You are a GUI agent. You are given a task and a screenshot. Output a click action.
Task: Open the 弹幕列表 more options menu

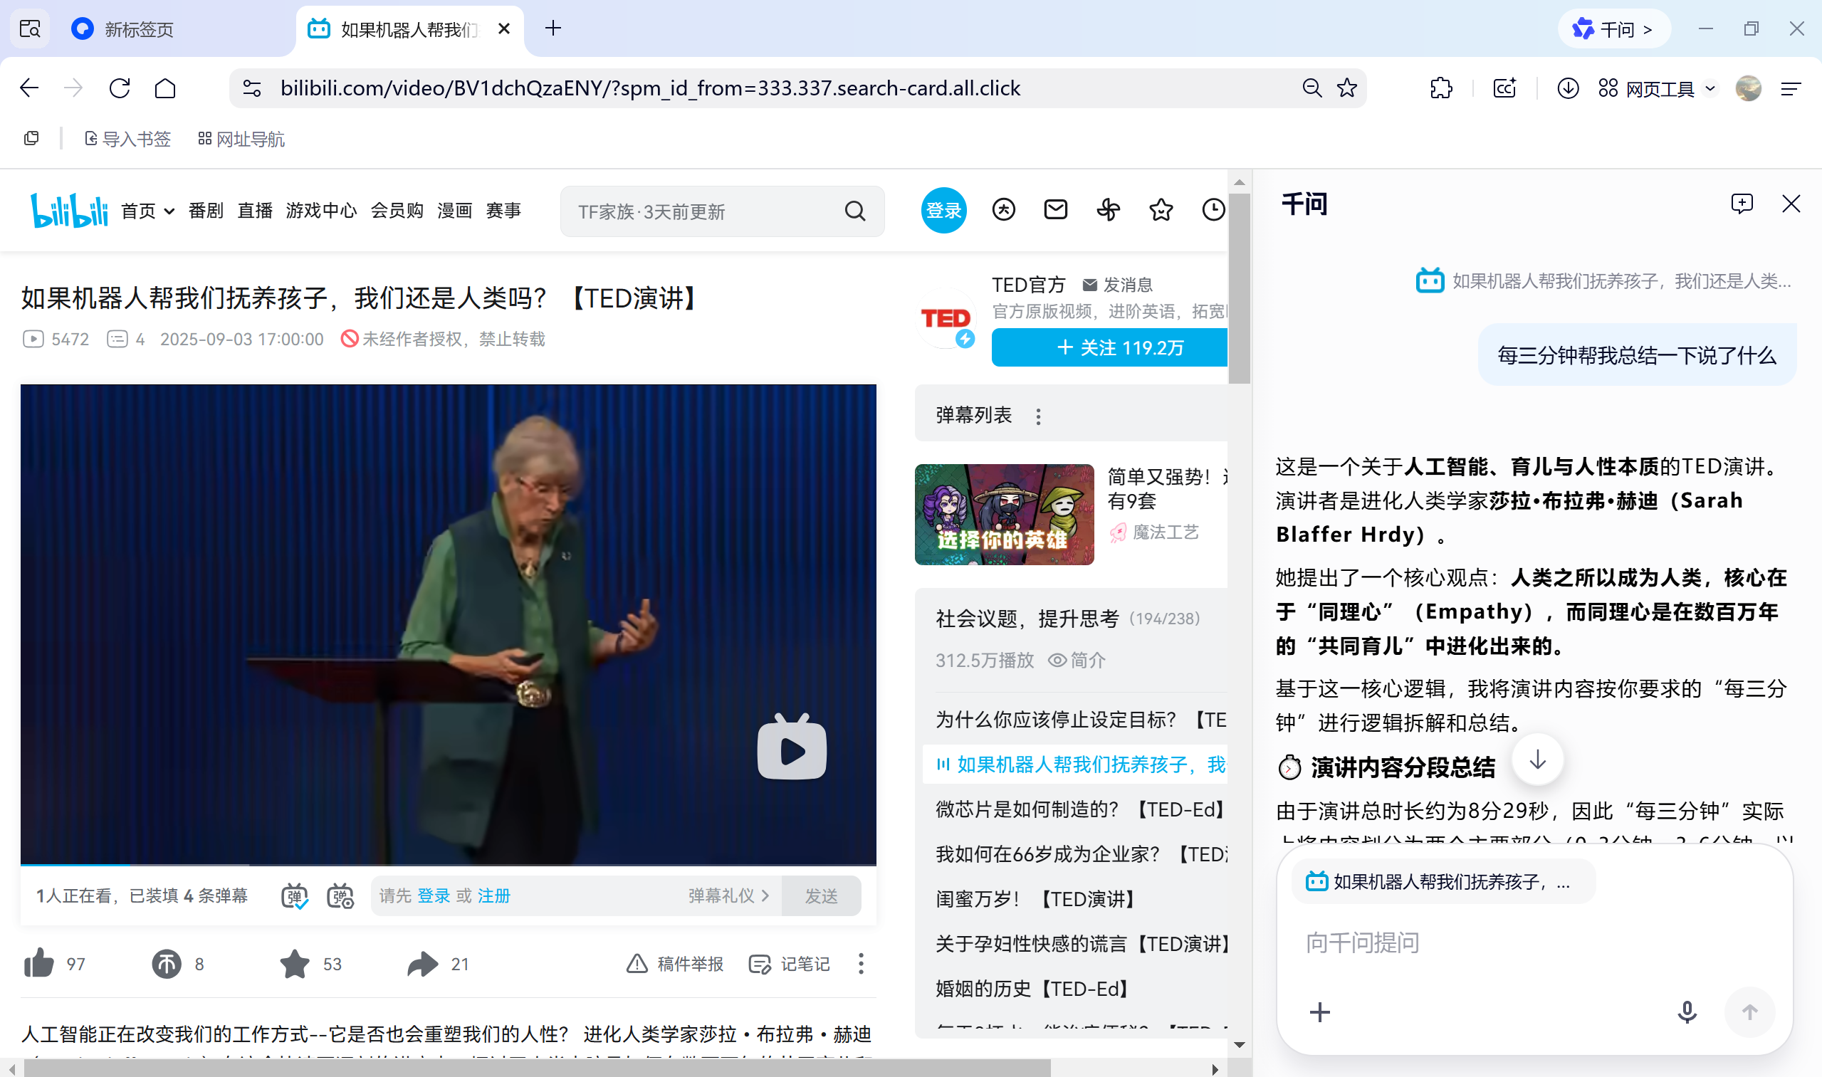click(1038, 415)
